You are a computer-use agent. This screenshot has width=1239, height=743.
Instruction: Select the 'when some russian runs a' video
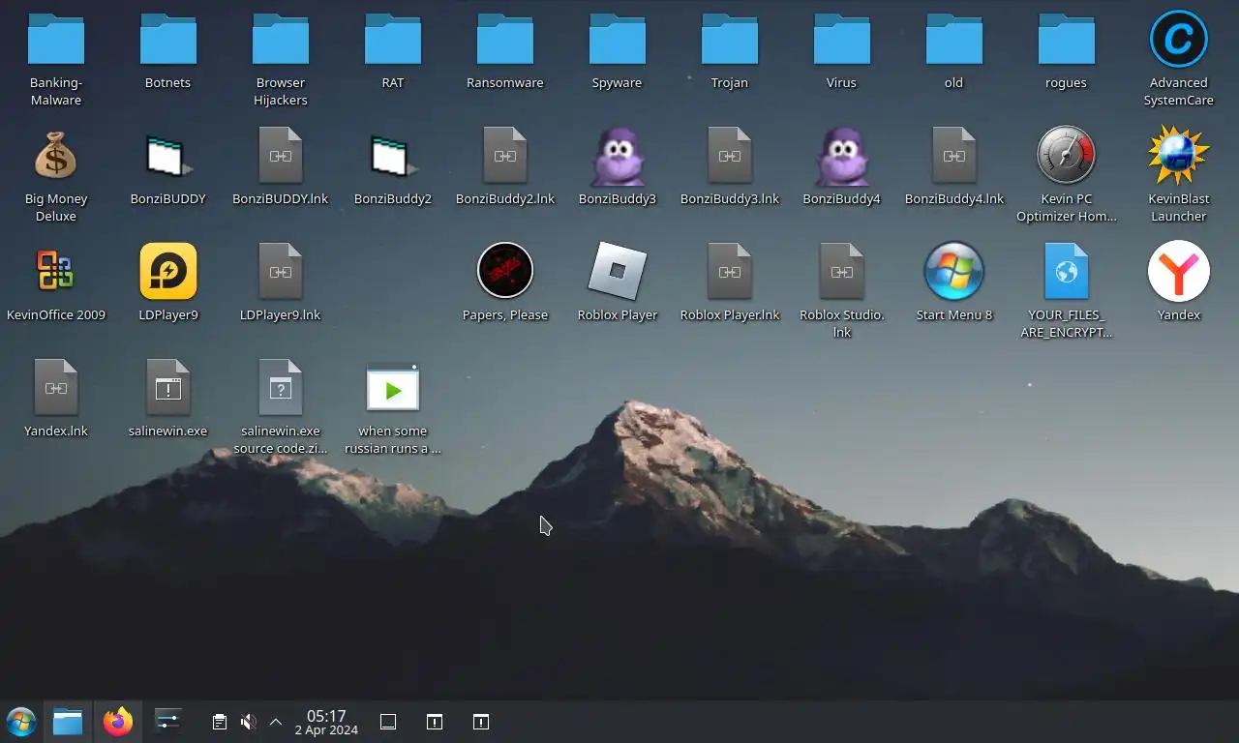pos(393,388)
